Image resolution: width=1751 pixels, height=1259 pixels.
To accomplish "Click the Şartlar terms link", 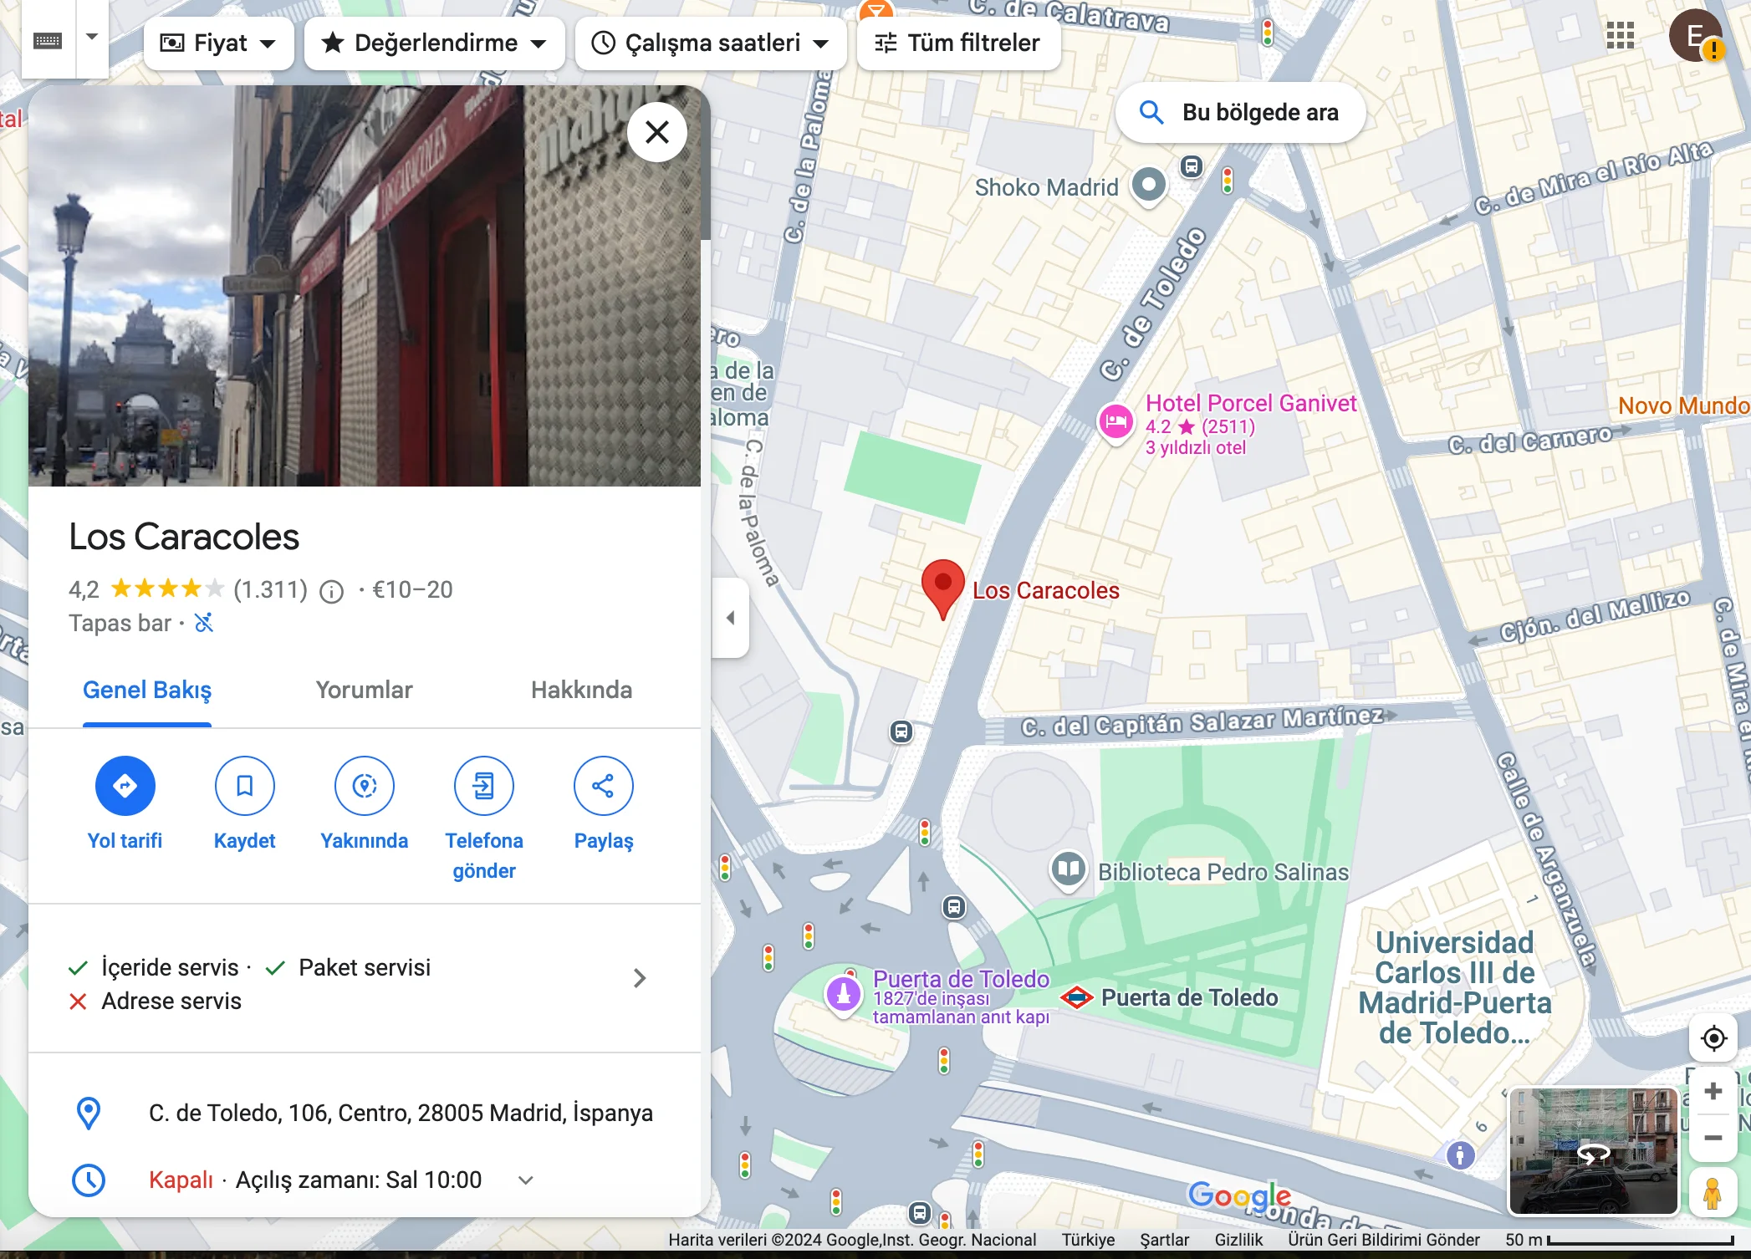I will pos(1164,1240).
